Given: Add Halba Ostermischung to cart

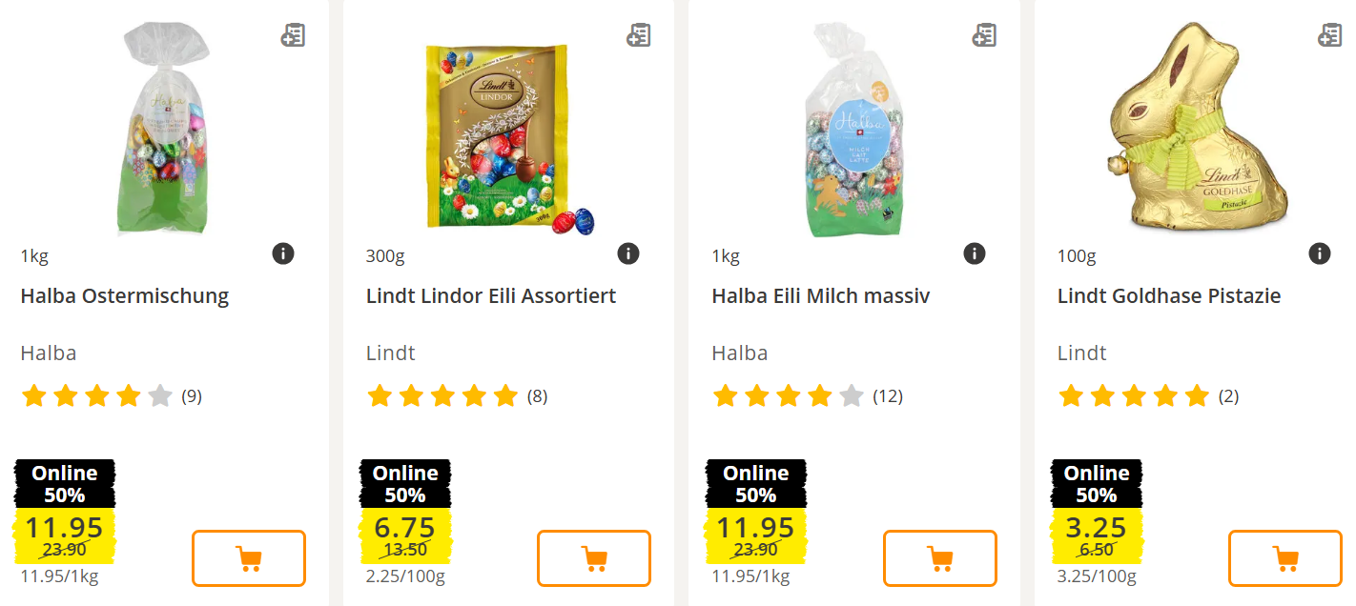Looking at the screenshot, I should (249, 558).
